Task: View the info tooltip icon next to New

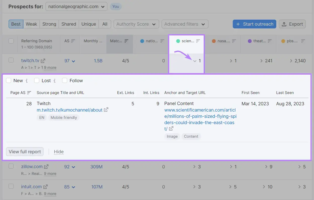Action: click(x=27, y=80)
